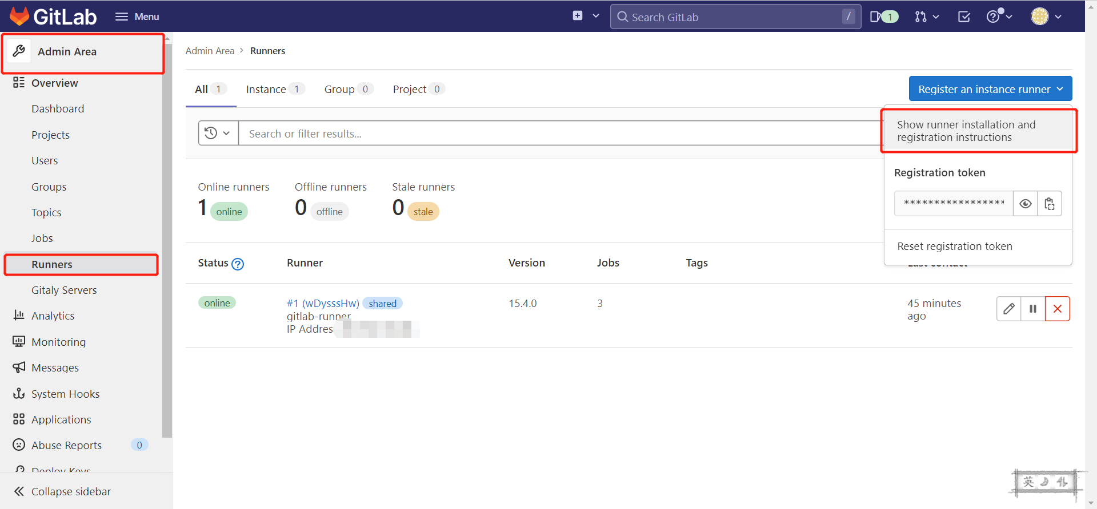Click the create new plus icon
The image size is (1097, 509).
(578, 16)
